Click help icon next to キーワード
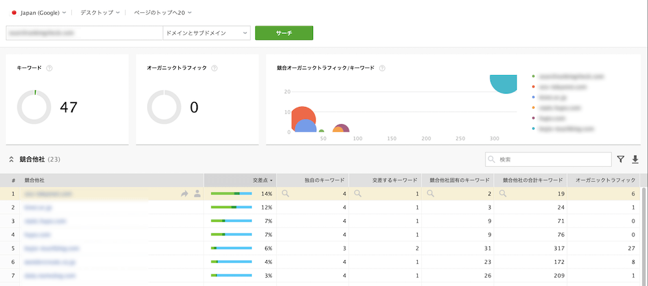This screenshot has width=648, height=286. coord(50,68)
